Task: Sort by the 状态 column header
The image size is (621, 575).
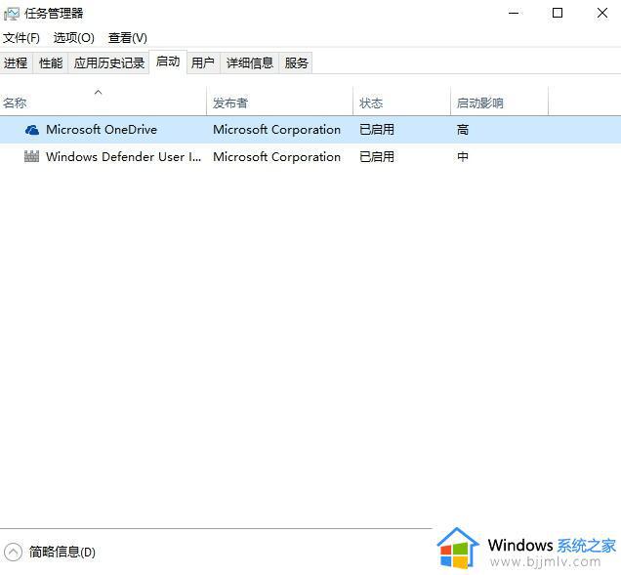Action: click(401, 103)
